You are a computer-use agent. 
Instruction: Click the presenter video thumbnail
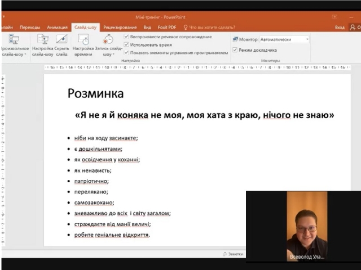click(x=307, y=226)
